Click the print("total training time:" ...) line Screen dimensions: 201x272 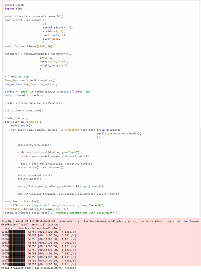click(x=55, y=205)
